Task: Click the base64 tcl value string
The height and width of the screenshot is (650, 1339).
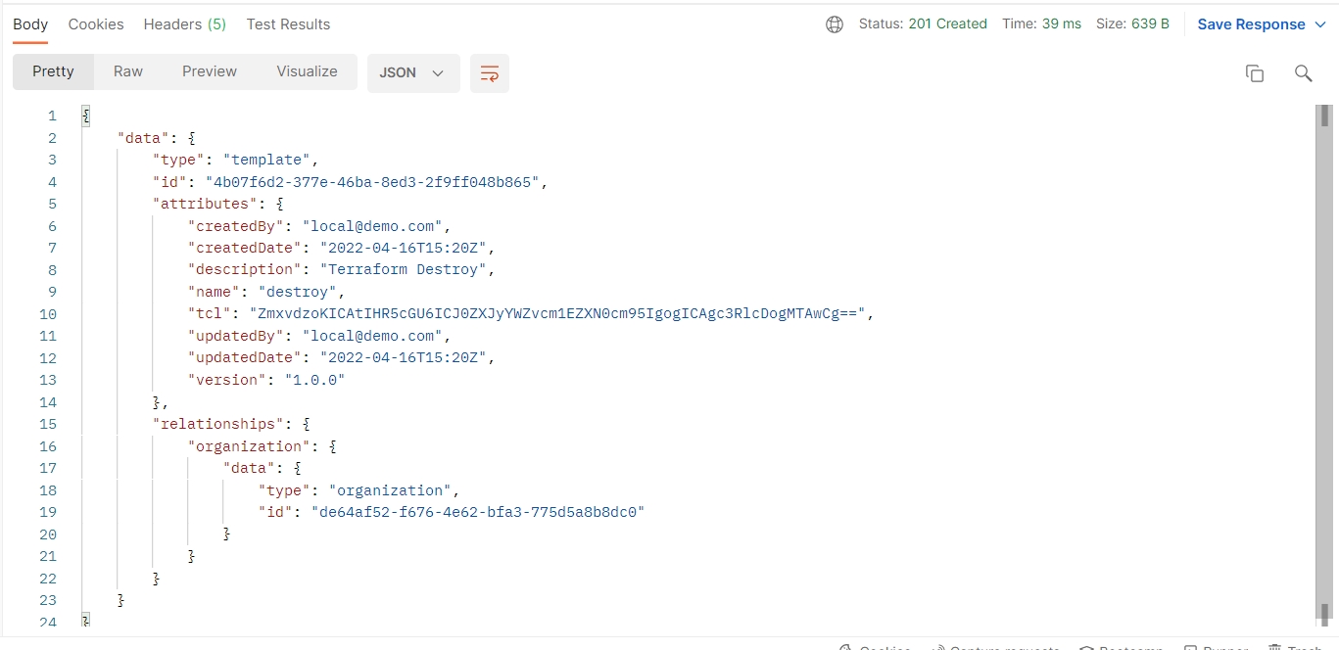Action: pos(560,314)
